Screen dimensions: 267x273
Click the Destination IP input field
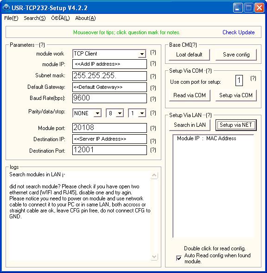(x=109, y=139)
